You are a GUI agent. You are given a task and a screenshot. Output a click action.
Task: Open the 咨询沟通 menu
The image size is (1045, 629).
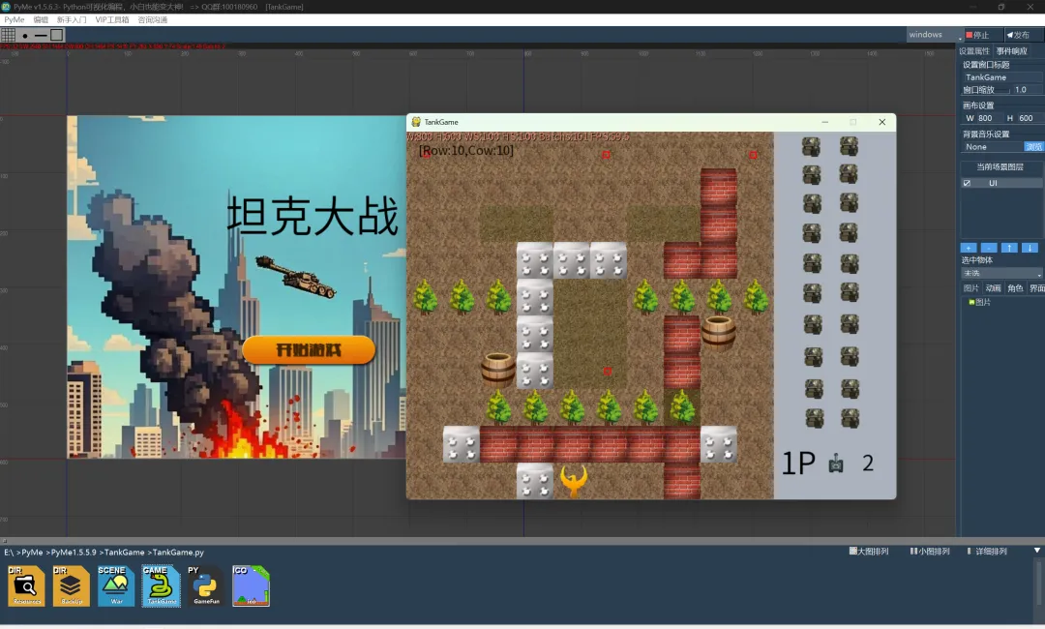click(x=153, y=20)
